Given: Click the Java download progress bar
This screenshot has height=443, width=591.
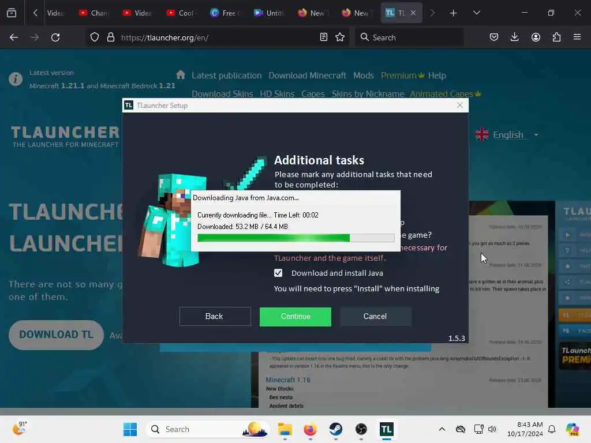Looking at the screenshot, I should point(296,238).
